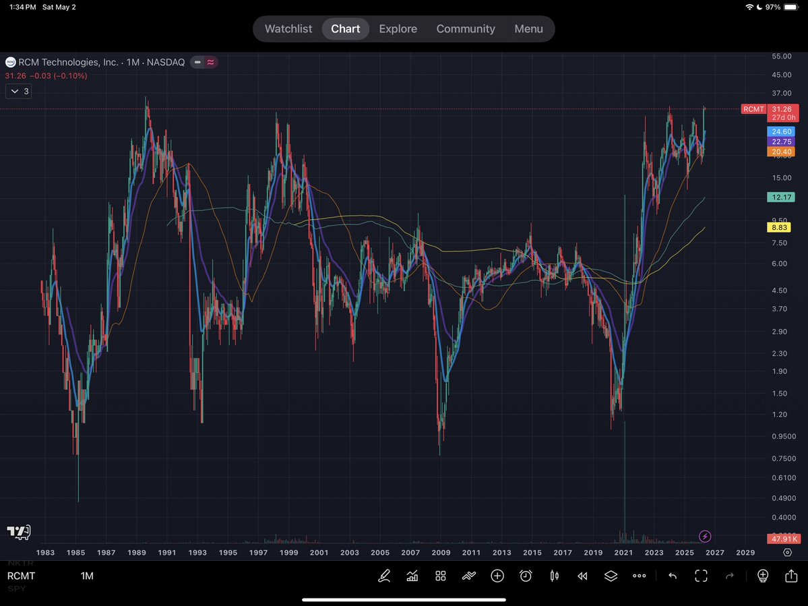Screen dimensions: 808x606
Task: Select the purple 22.75 indicator value
Action: 781,142
